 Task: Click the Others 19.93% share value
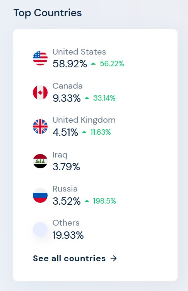68,235
